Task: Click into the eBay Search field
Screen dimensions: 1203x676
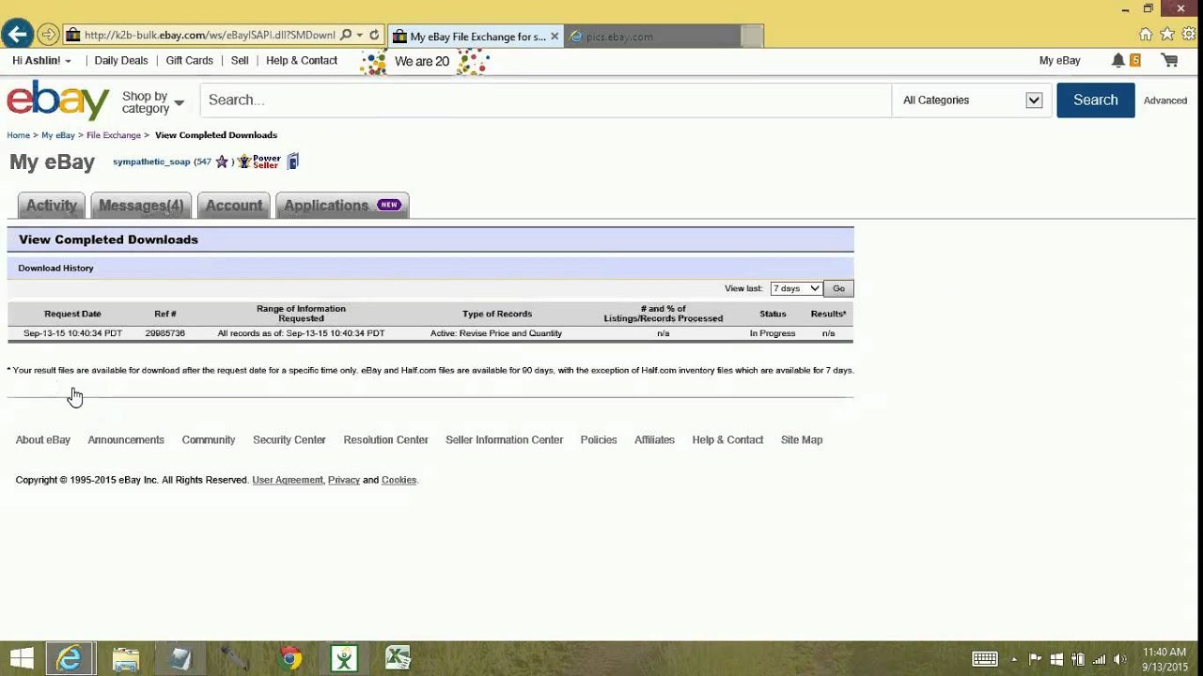Action: click(545, 100)
